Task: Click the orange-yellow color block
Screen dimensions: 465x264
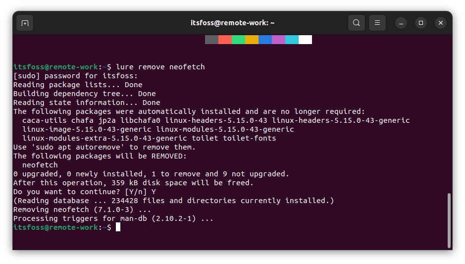Action: pyautogui.click(x=252, y=40)
